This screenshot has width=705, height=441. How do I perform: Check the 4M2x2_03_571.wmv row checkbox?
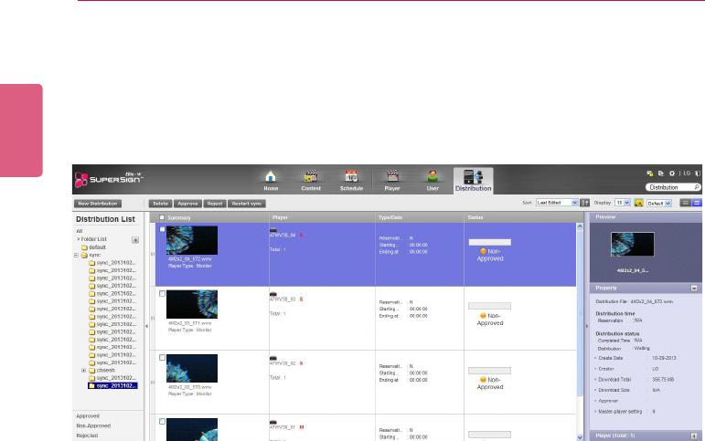click(x=163, y=293)
